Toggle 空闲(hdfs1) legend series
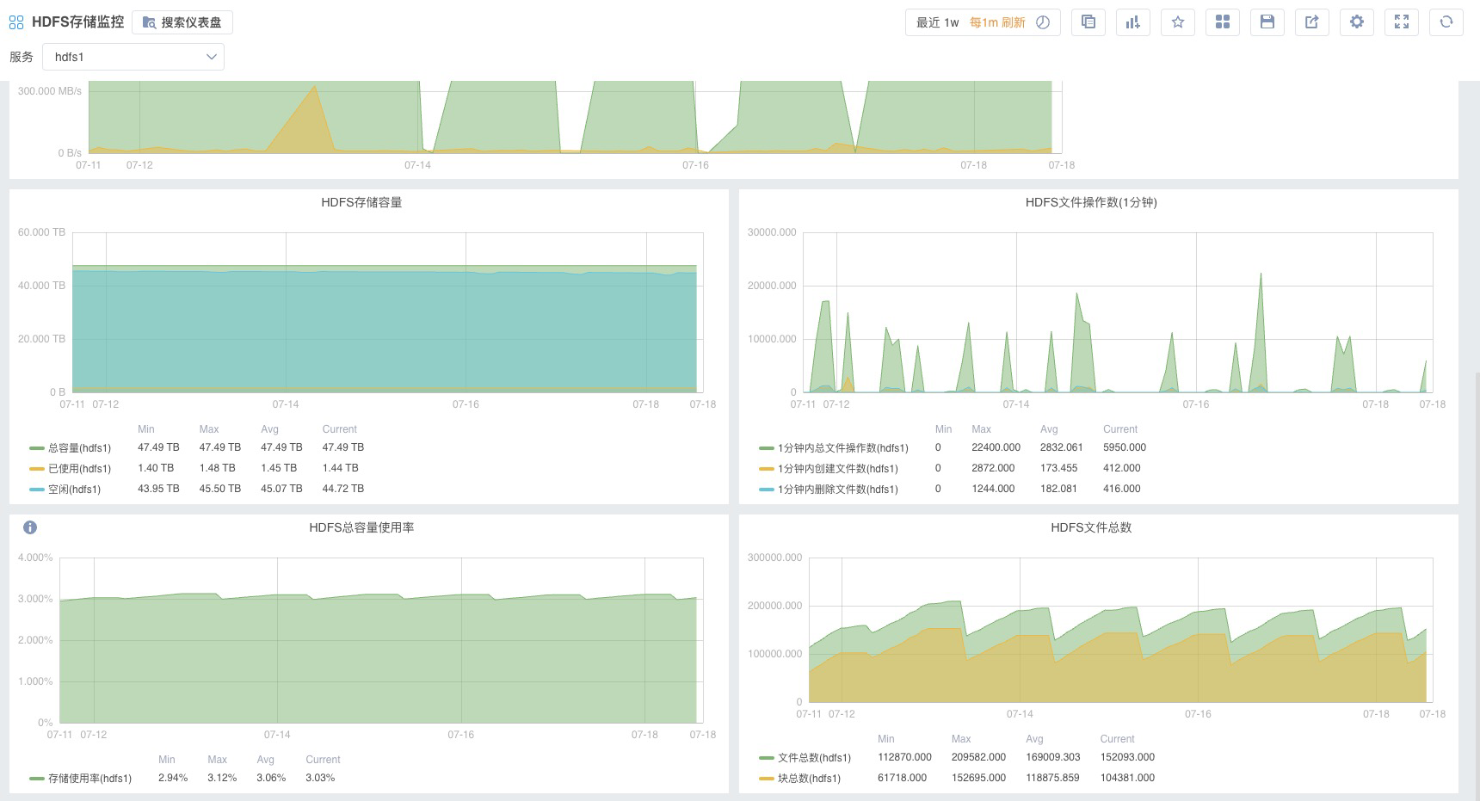1480x801 pixels. coord(74,490)
